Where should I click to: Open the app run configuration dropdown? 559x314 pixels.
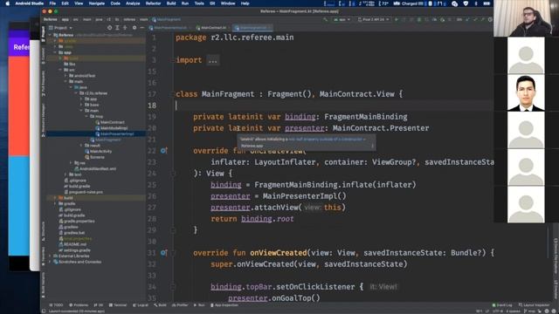pos(342,19)
